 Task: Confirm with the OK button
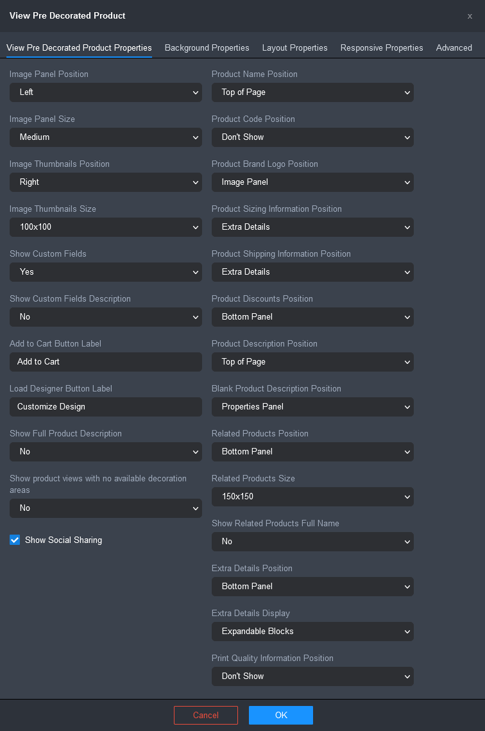(x=281, y=715)
